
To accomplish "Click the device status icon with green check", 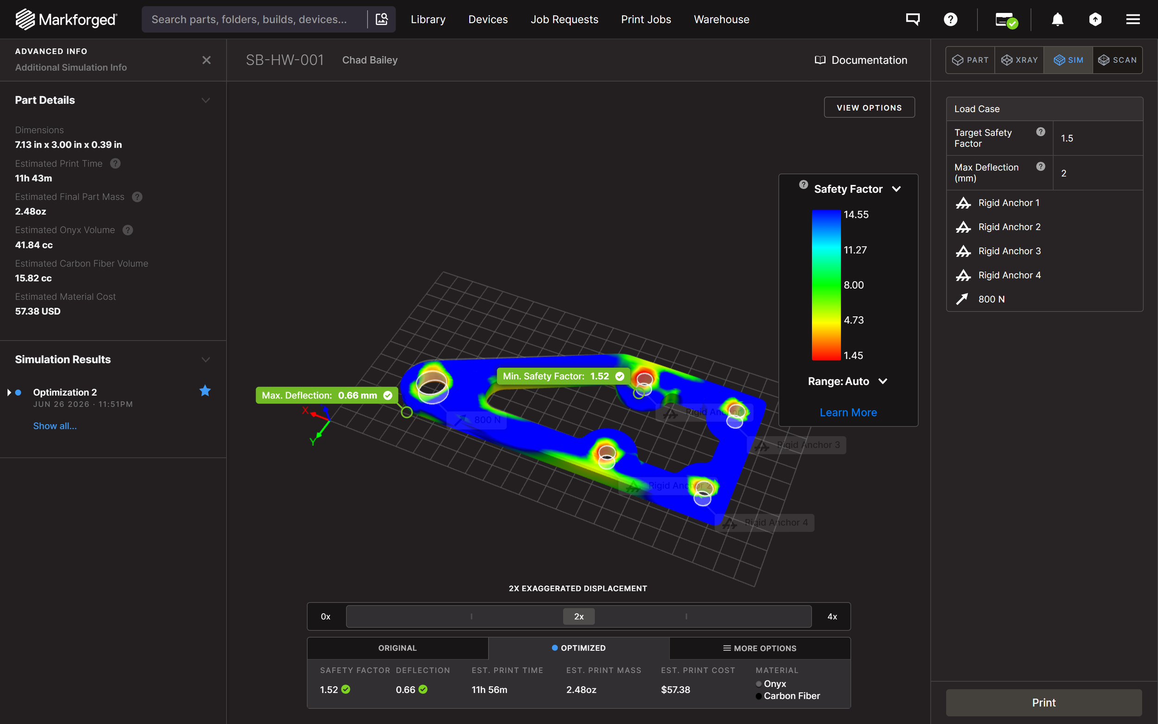I will [1006, 20].
